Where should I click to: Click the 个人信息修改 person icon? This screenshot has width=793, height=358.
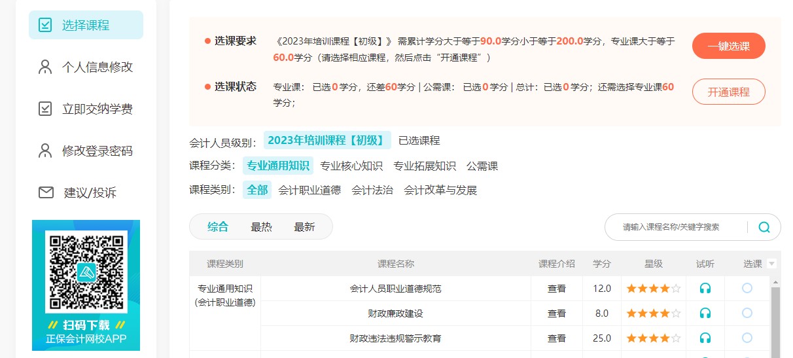click(x=45, y=67)
